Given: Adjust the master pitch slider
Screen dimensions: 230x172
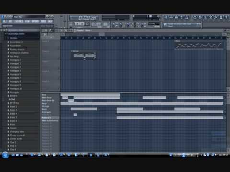Looking at the screenshot, I should click(x=65, y=21).
